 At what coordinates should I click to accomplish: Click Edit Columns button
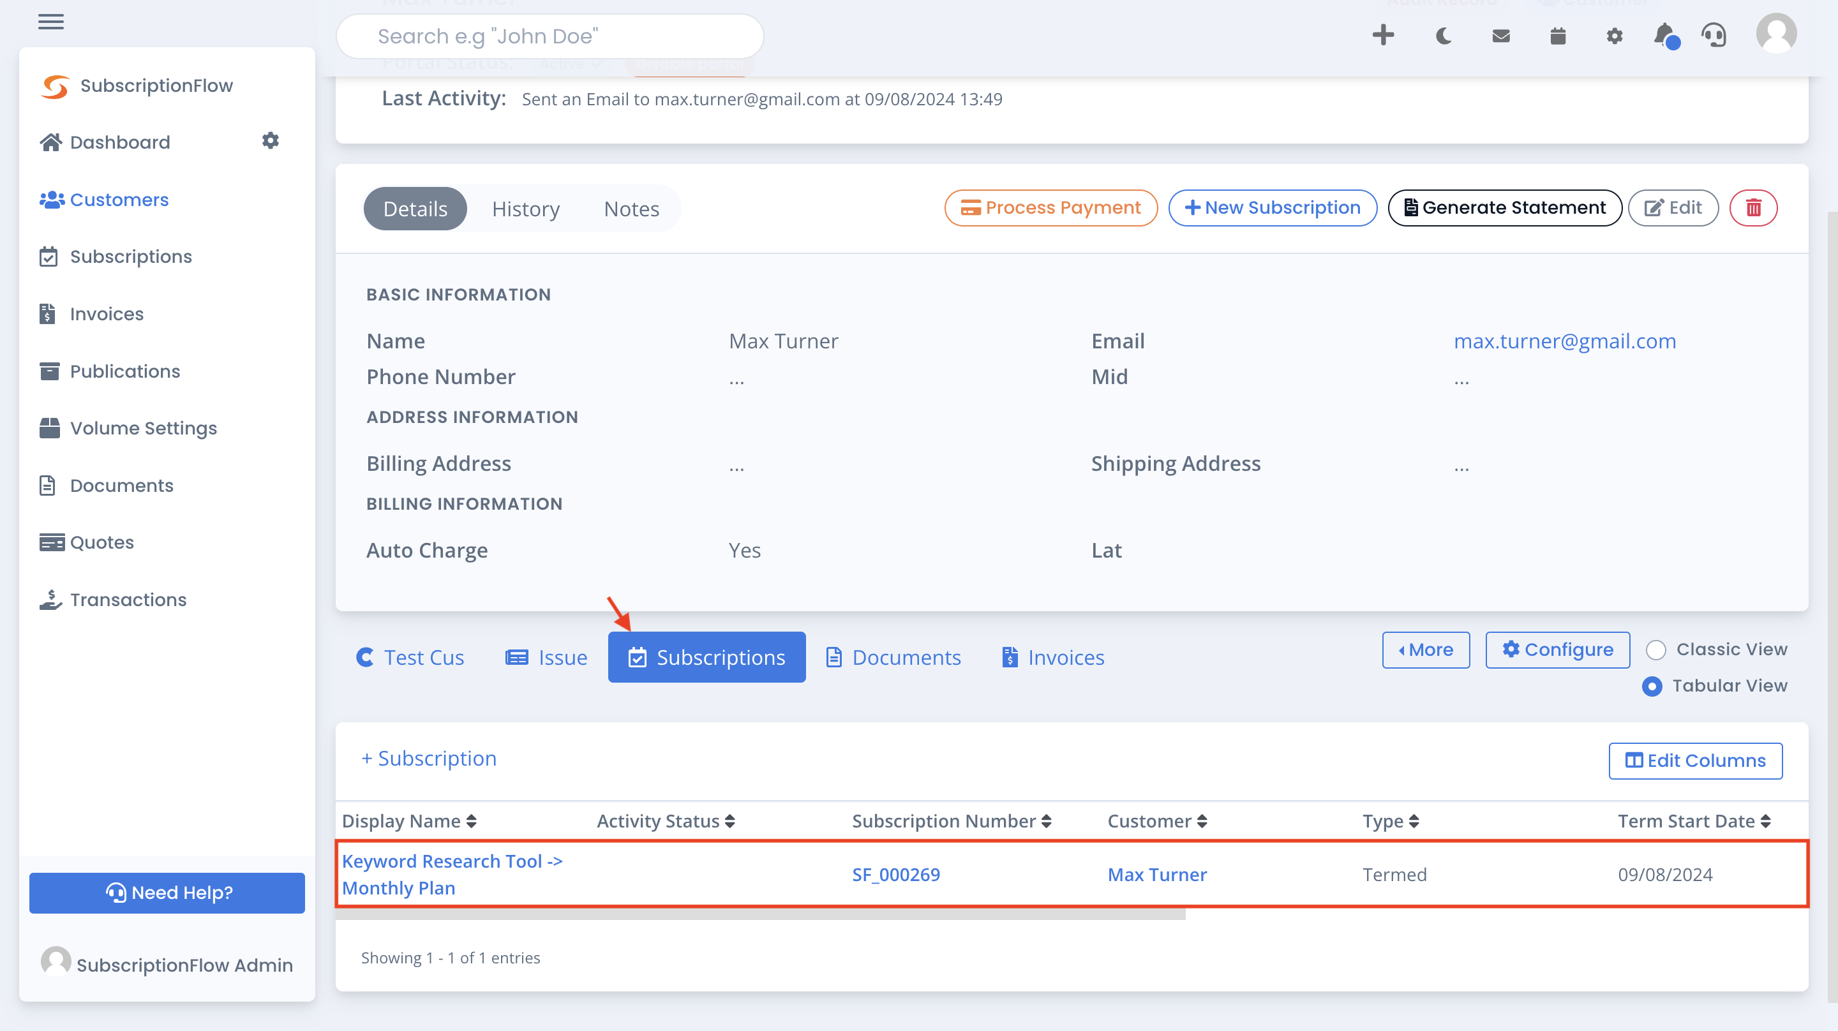click(x=1694, y=760)
